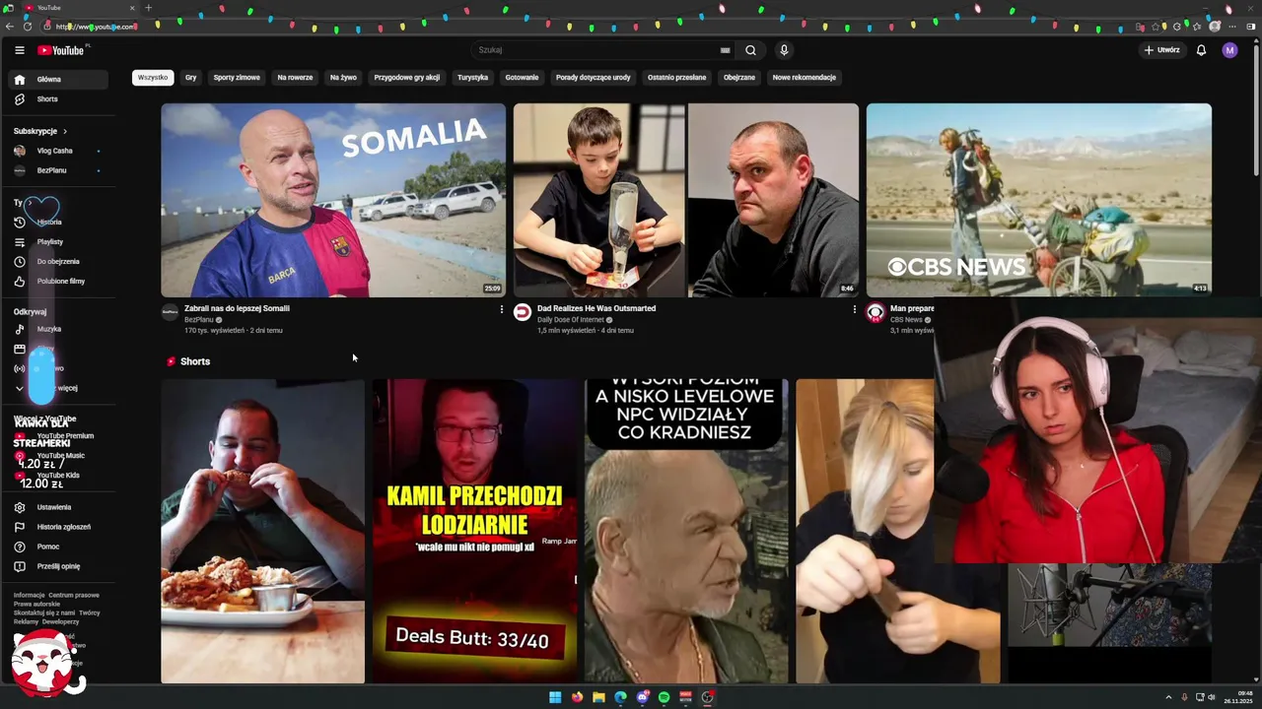The image size is (1262, 709).
Task: Open BezPlanu subscription in sidebar
Action: [59, 170]
